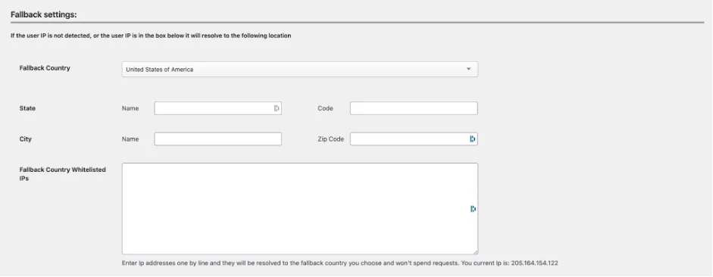Screen dimensions: 713x277
Task: Click the Code label next to State
Action: tap(325, 108)
